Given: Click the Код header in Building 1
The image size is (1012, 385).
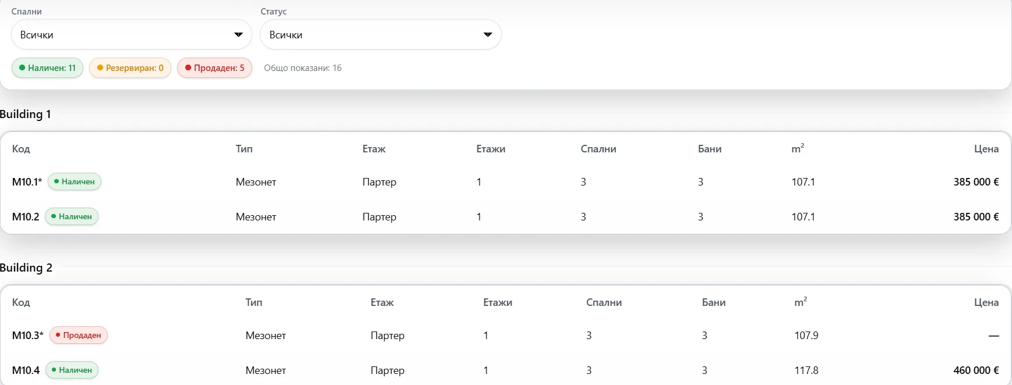Looking at the screenshot, I should tap(21, 149).
